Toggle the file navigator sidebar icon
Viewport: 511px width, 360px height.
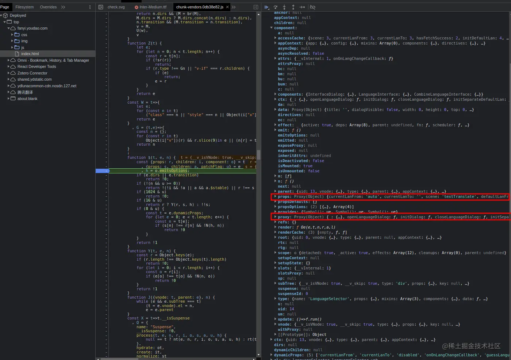coord(101,7)
